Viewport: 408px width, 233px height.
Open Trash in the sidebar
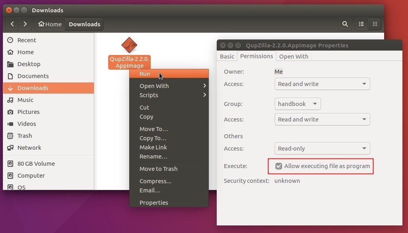click(x=49, y=136)
